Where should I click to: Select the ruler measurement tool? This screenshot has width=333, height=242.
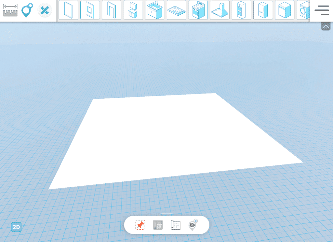(x=10, y=10)
